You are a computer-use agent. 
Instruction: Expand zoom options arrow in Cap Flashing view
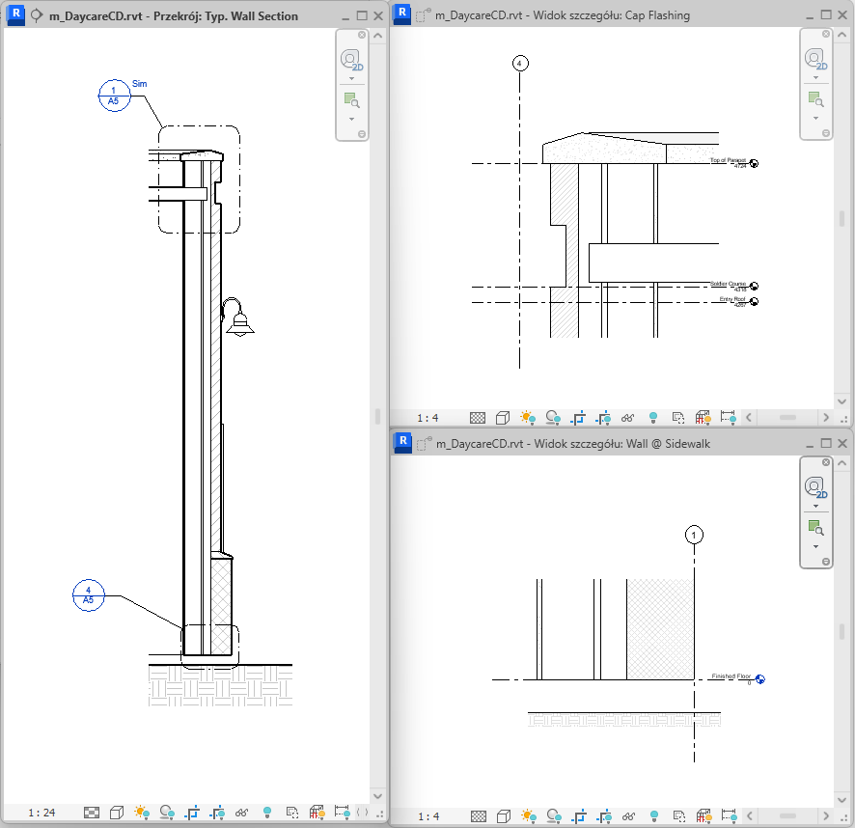(x=815, y=118)
